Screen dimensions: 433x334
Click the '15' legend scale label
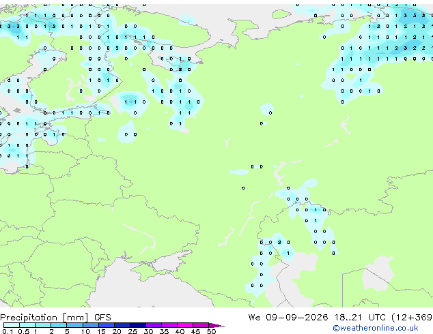(101, 331)
